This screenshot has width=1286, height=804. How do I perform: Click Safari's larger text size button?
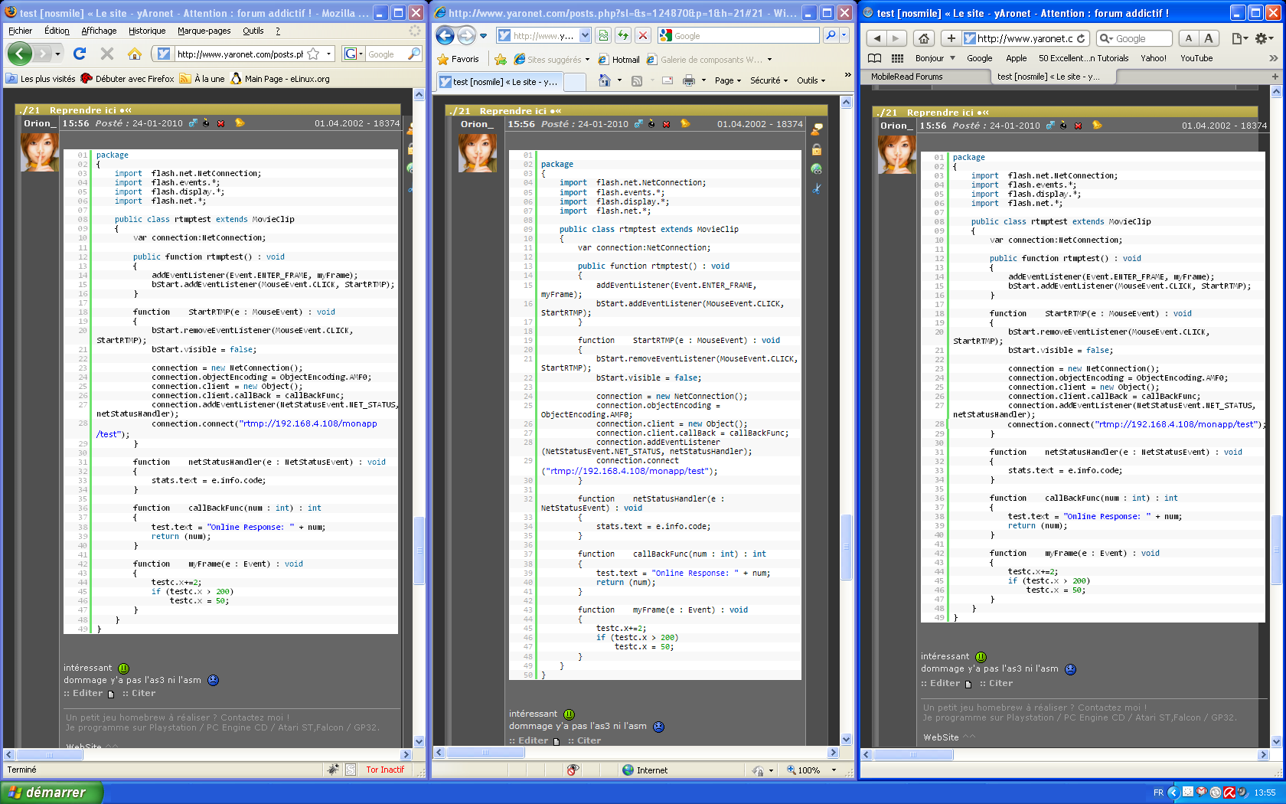click(1208, 38)
